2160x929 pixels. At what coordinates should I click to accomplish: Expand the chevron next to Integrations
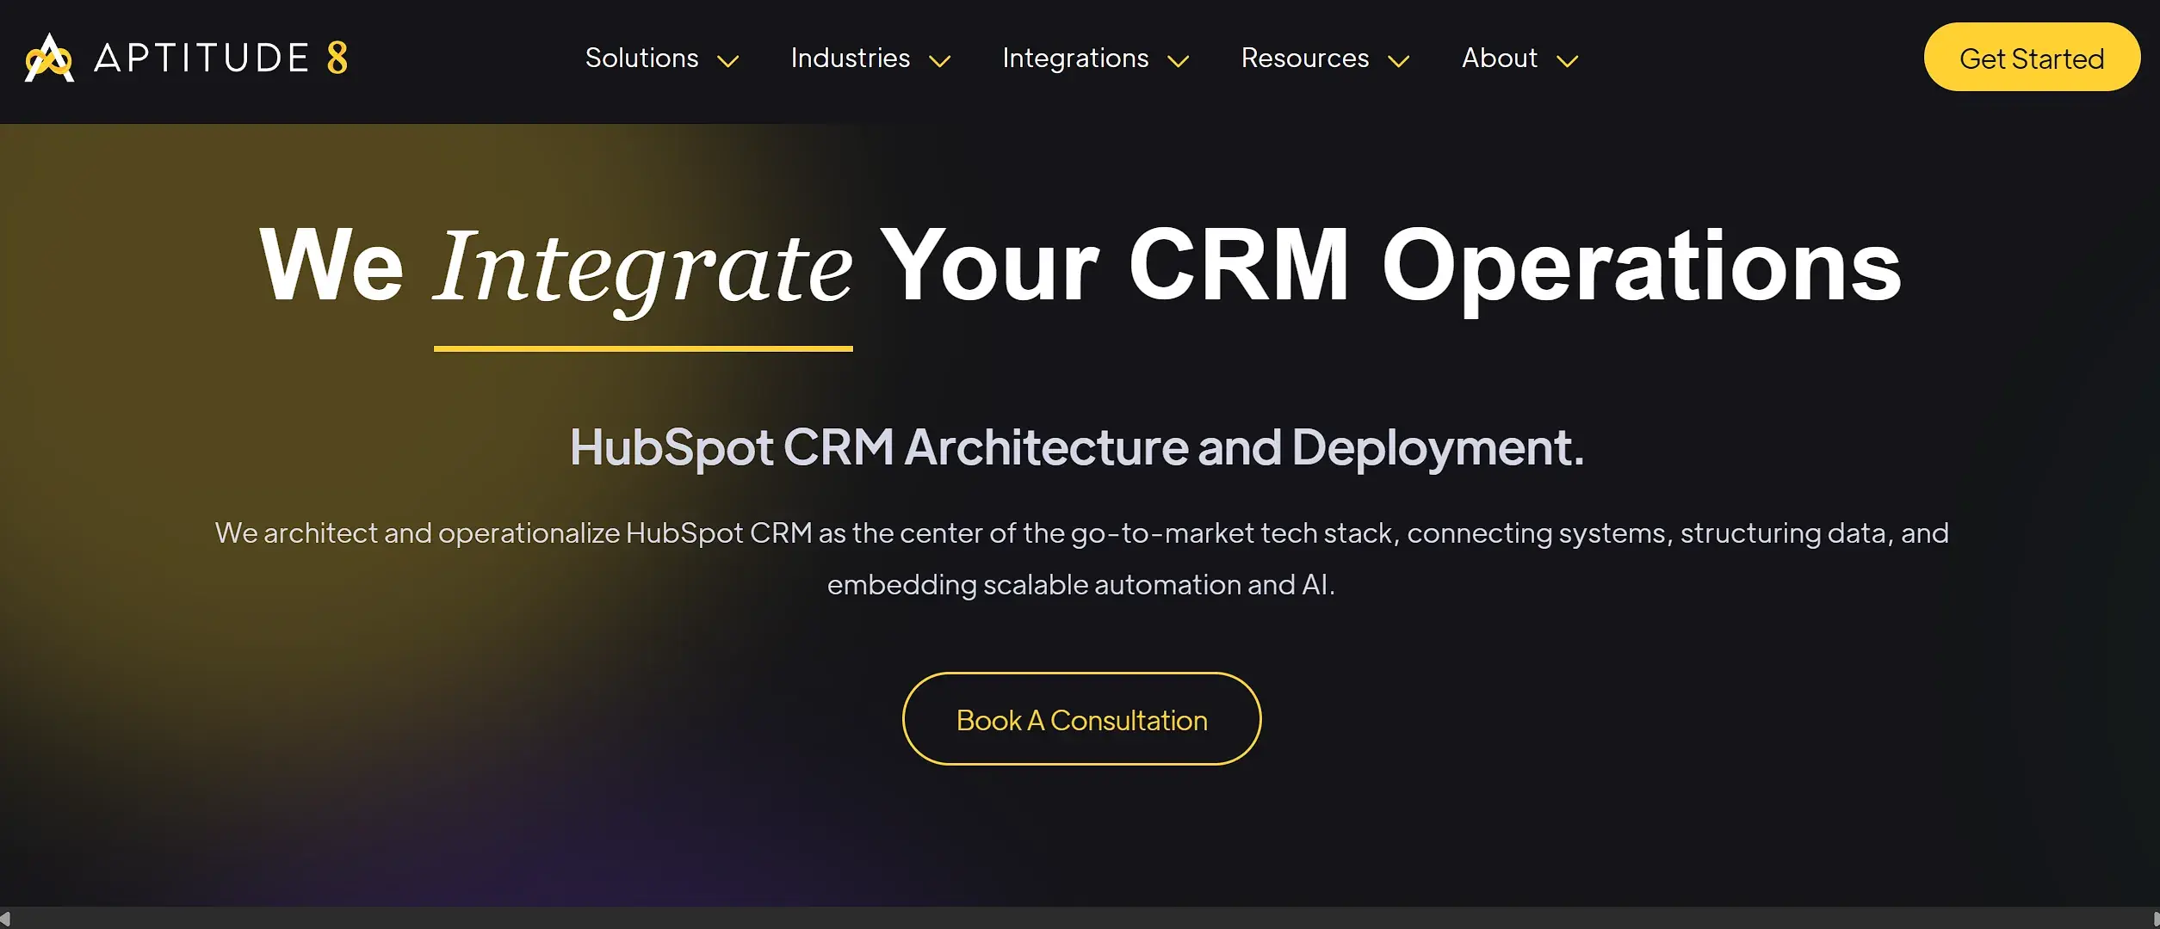(x=1179, y=61)
